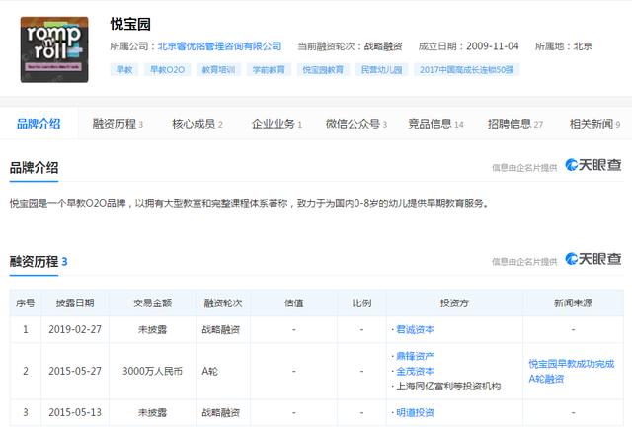Click the 比例 column header
The image size is (632, 431).
tap(361, 303)
